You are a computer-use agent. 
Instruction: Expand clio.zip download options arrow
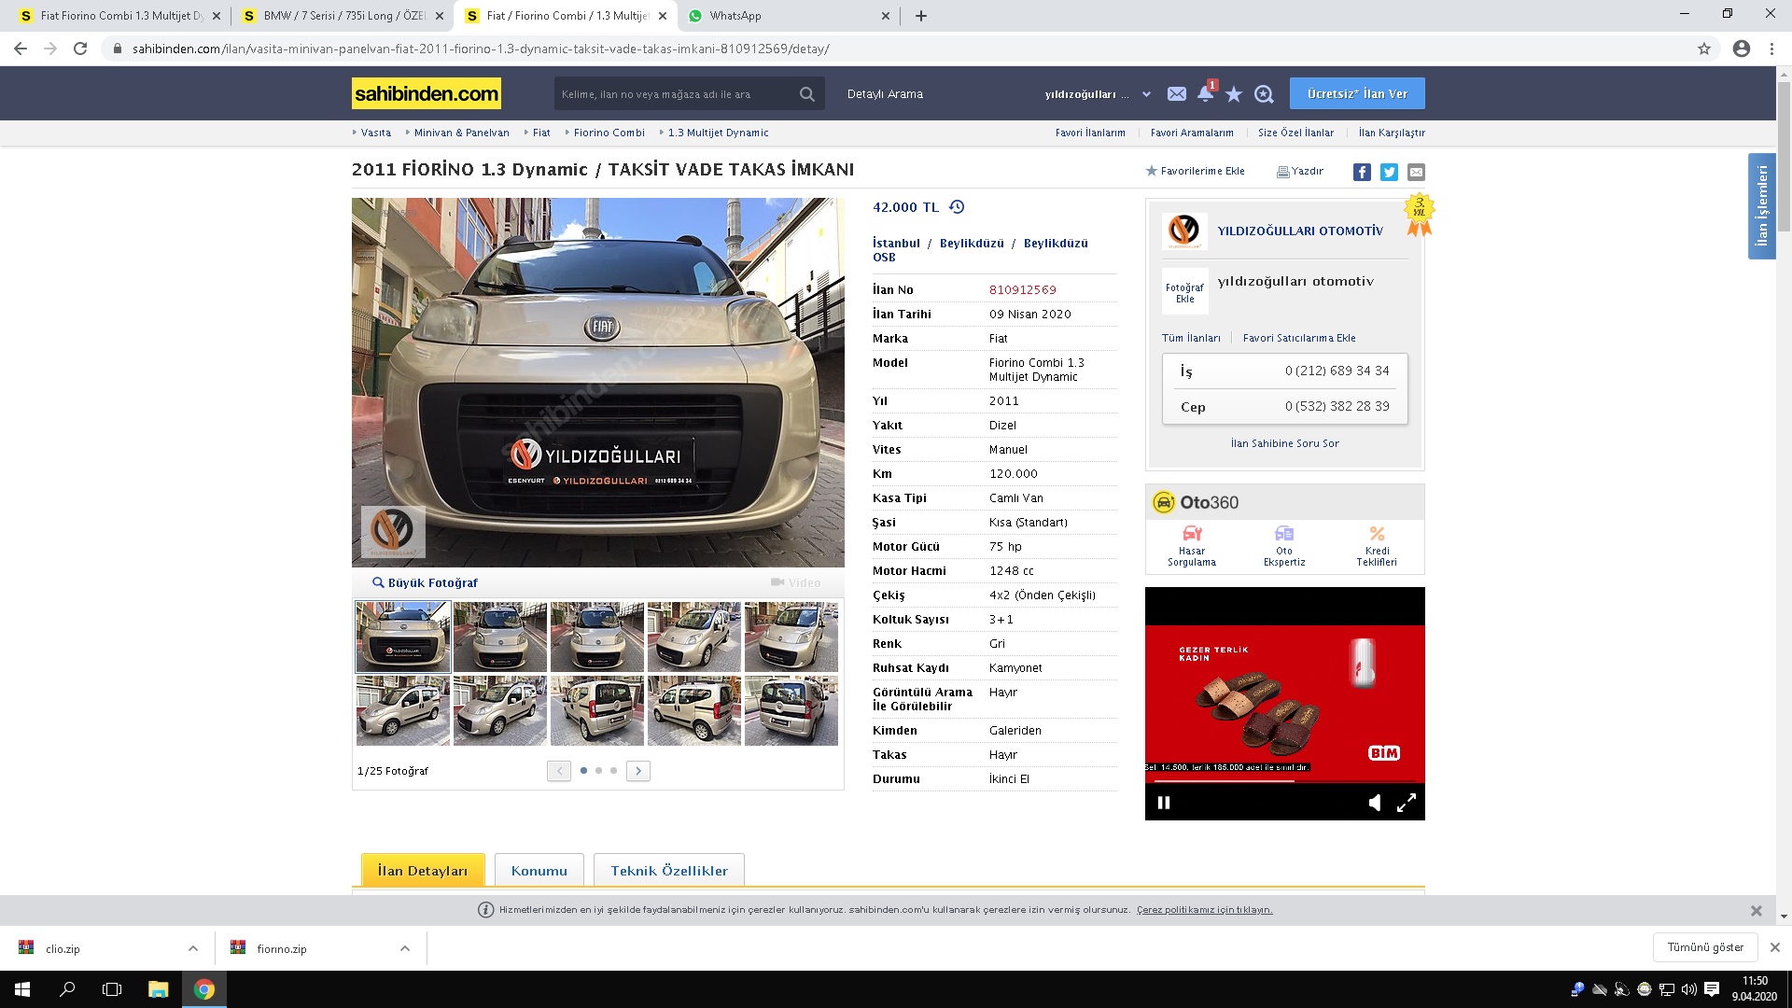coord(193,948)
